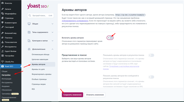The height and width of the screenshot is (102, 184).
Task: Click the Плагины plug icon
Action: point(2,38)
